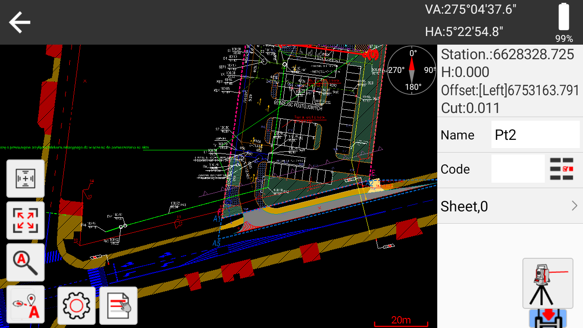Go back using the top-left arrow
The width and height of the screenshot is (583, 328).
tap(20, 22)
